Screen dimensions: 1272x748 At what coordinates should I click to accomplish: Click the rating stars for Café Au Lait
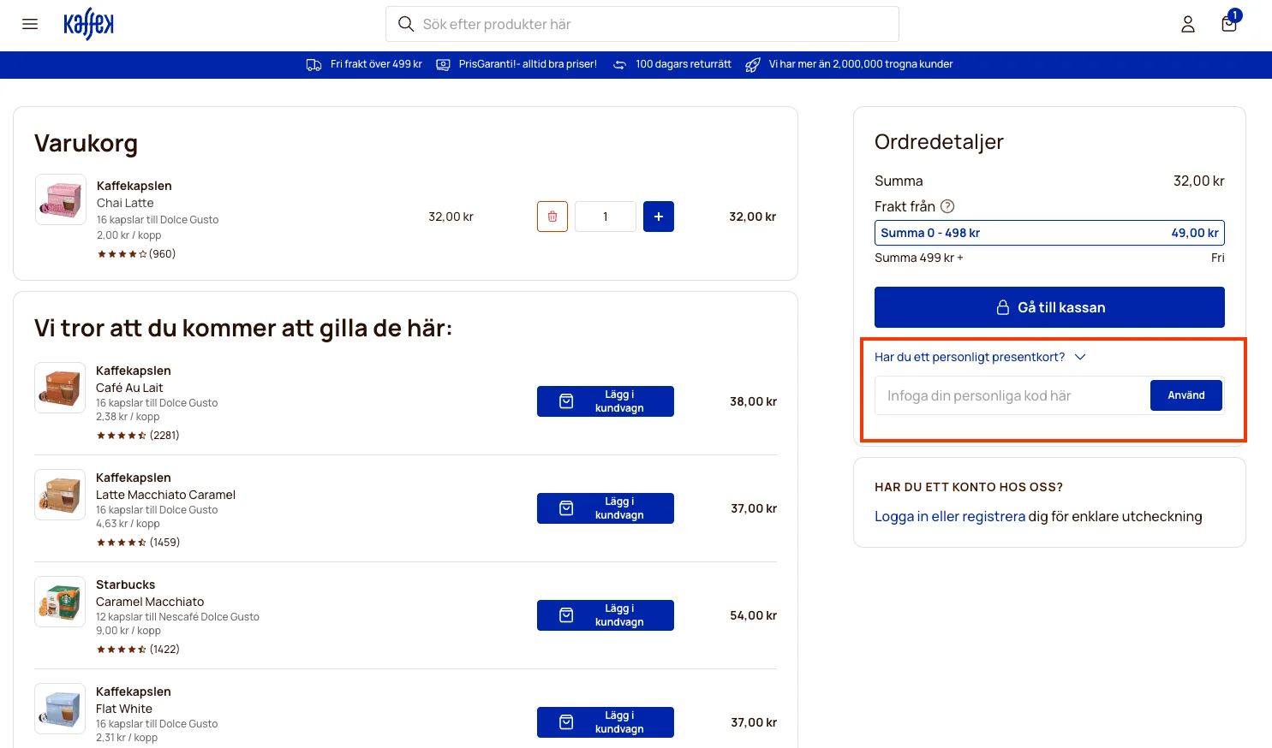point(121,435)
